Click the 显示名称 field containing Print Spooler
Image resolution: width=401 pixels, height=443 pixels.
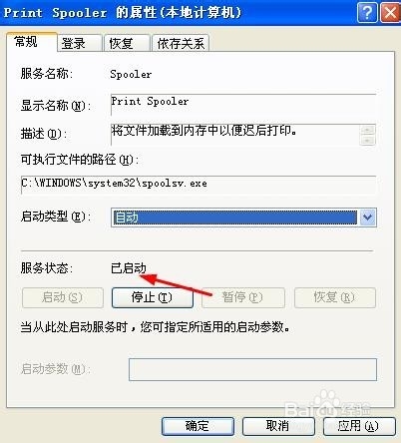pos(243,105)
